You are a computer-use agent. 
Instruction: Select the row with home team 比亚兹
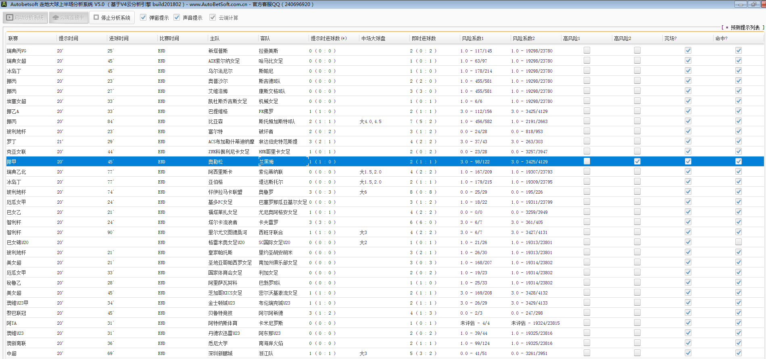point(215,121)
